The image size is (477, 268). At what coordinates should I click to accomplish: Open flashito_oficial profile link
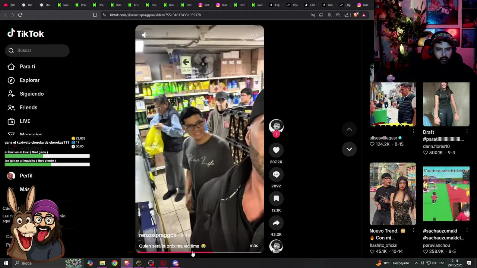point(383,245)
